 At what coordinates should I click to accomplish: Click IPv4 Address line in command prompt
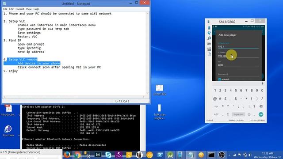tap(63, 125)
